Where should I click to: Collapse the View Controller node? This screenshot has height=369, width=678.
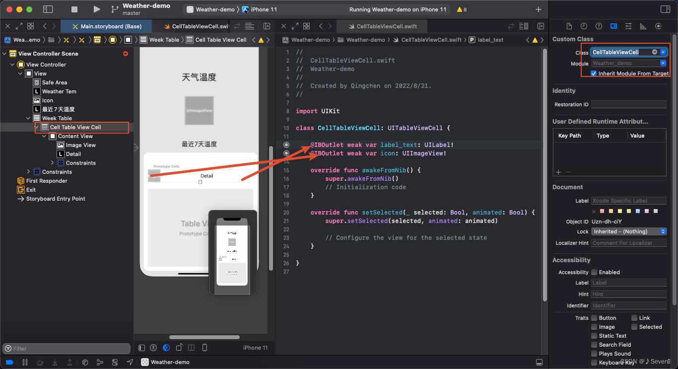tap(13, 65)
